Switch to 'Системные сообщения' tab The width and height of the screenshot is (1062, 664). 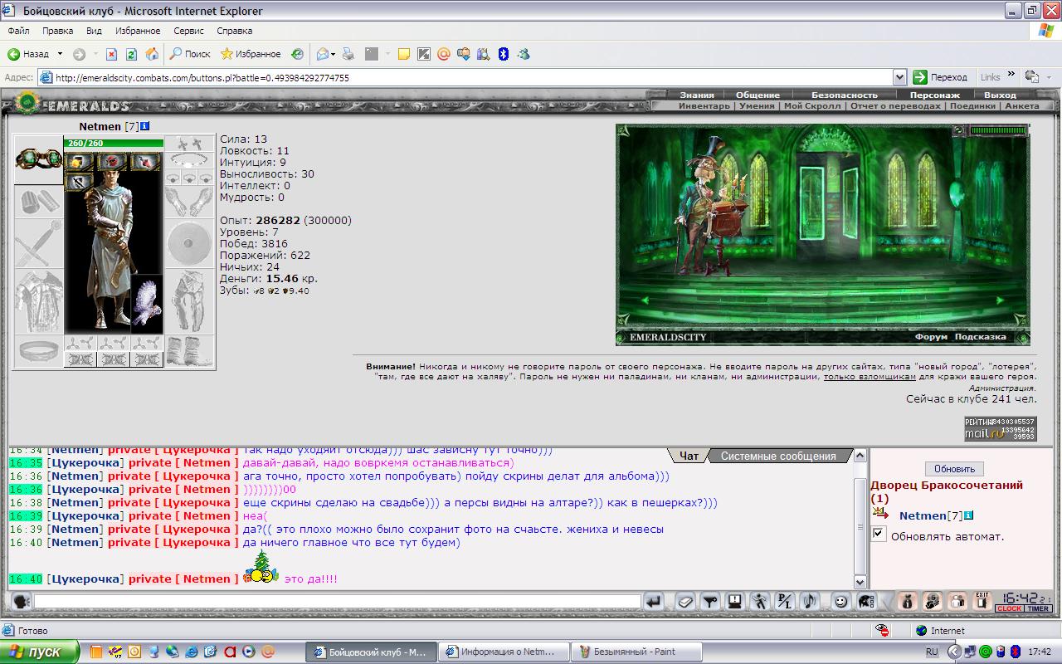[x=778, y=456]
